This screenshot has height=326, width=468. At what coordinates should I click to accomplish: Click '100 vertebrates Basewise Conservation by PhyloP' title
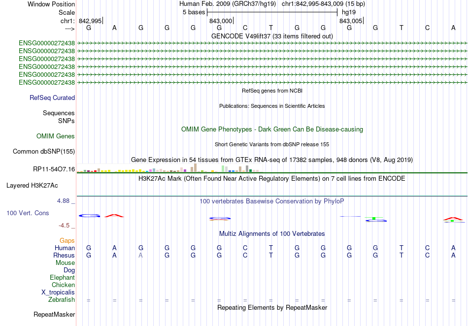(272, 201)
